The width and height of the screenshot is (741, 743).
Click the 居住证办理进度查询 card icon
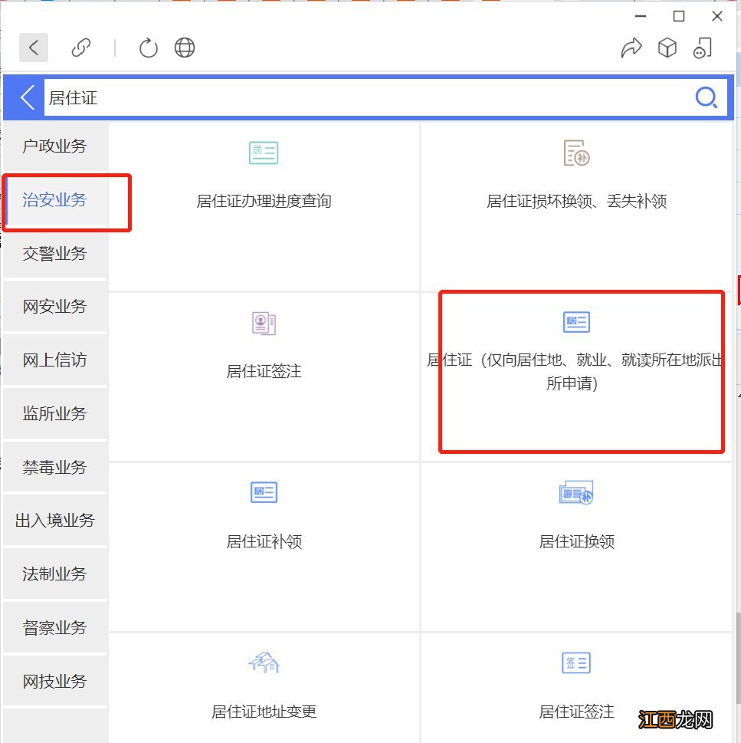(x=264, y=153)
